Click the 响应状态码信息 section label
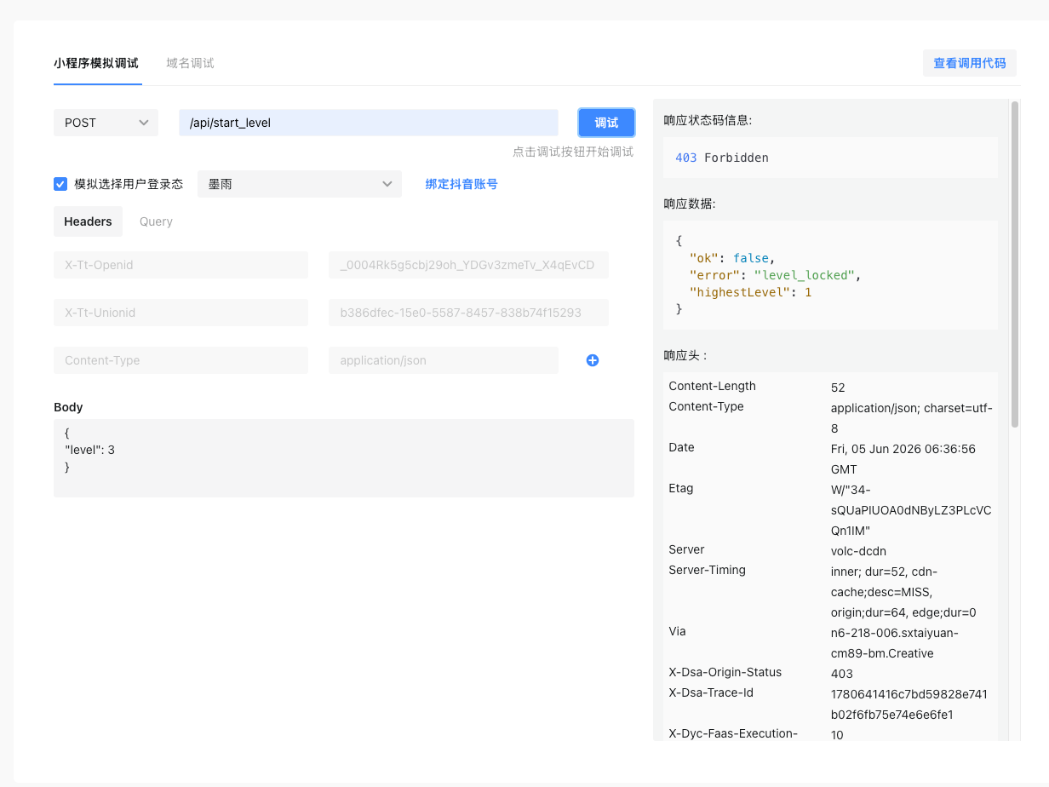This screenshot has height=787, width=1049. pyautogui.click(x=708, y=120)
